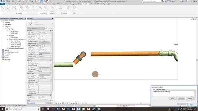This screenshot has height=111, width=198.
Task: Switch to the Collaborate ribbon tab
Action: point(60,4)
